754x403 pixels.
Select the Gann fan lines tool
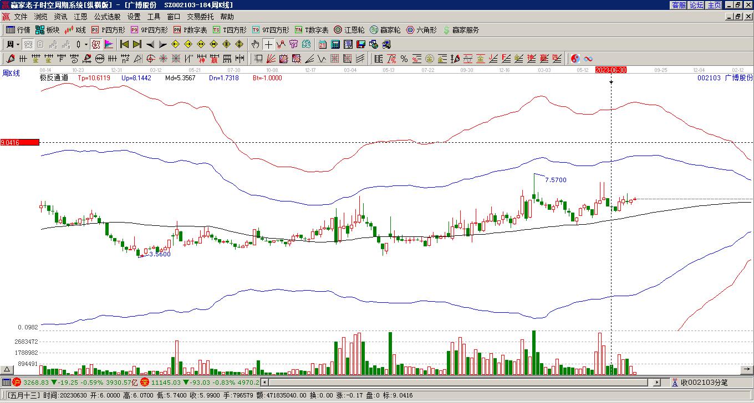(x=271, y=59)
